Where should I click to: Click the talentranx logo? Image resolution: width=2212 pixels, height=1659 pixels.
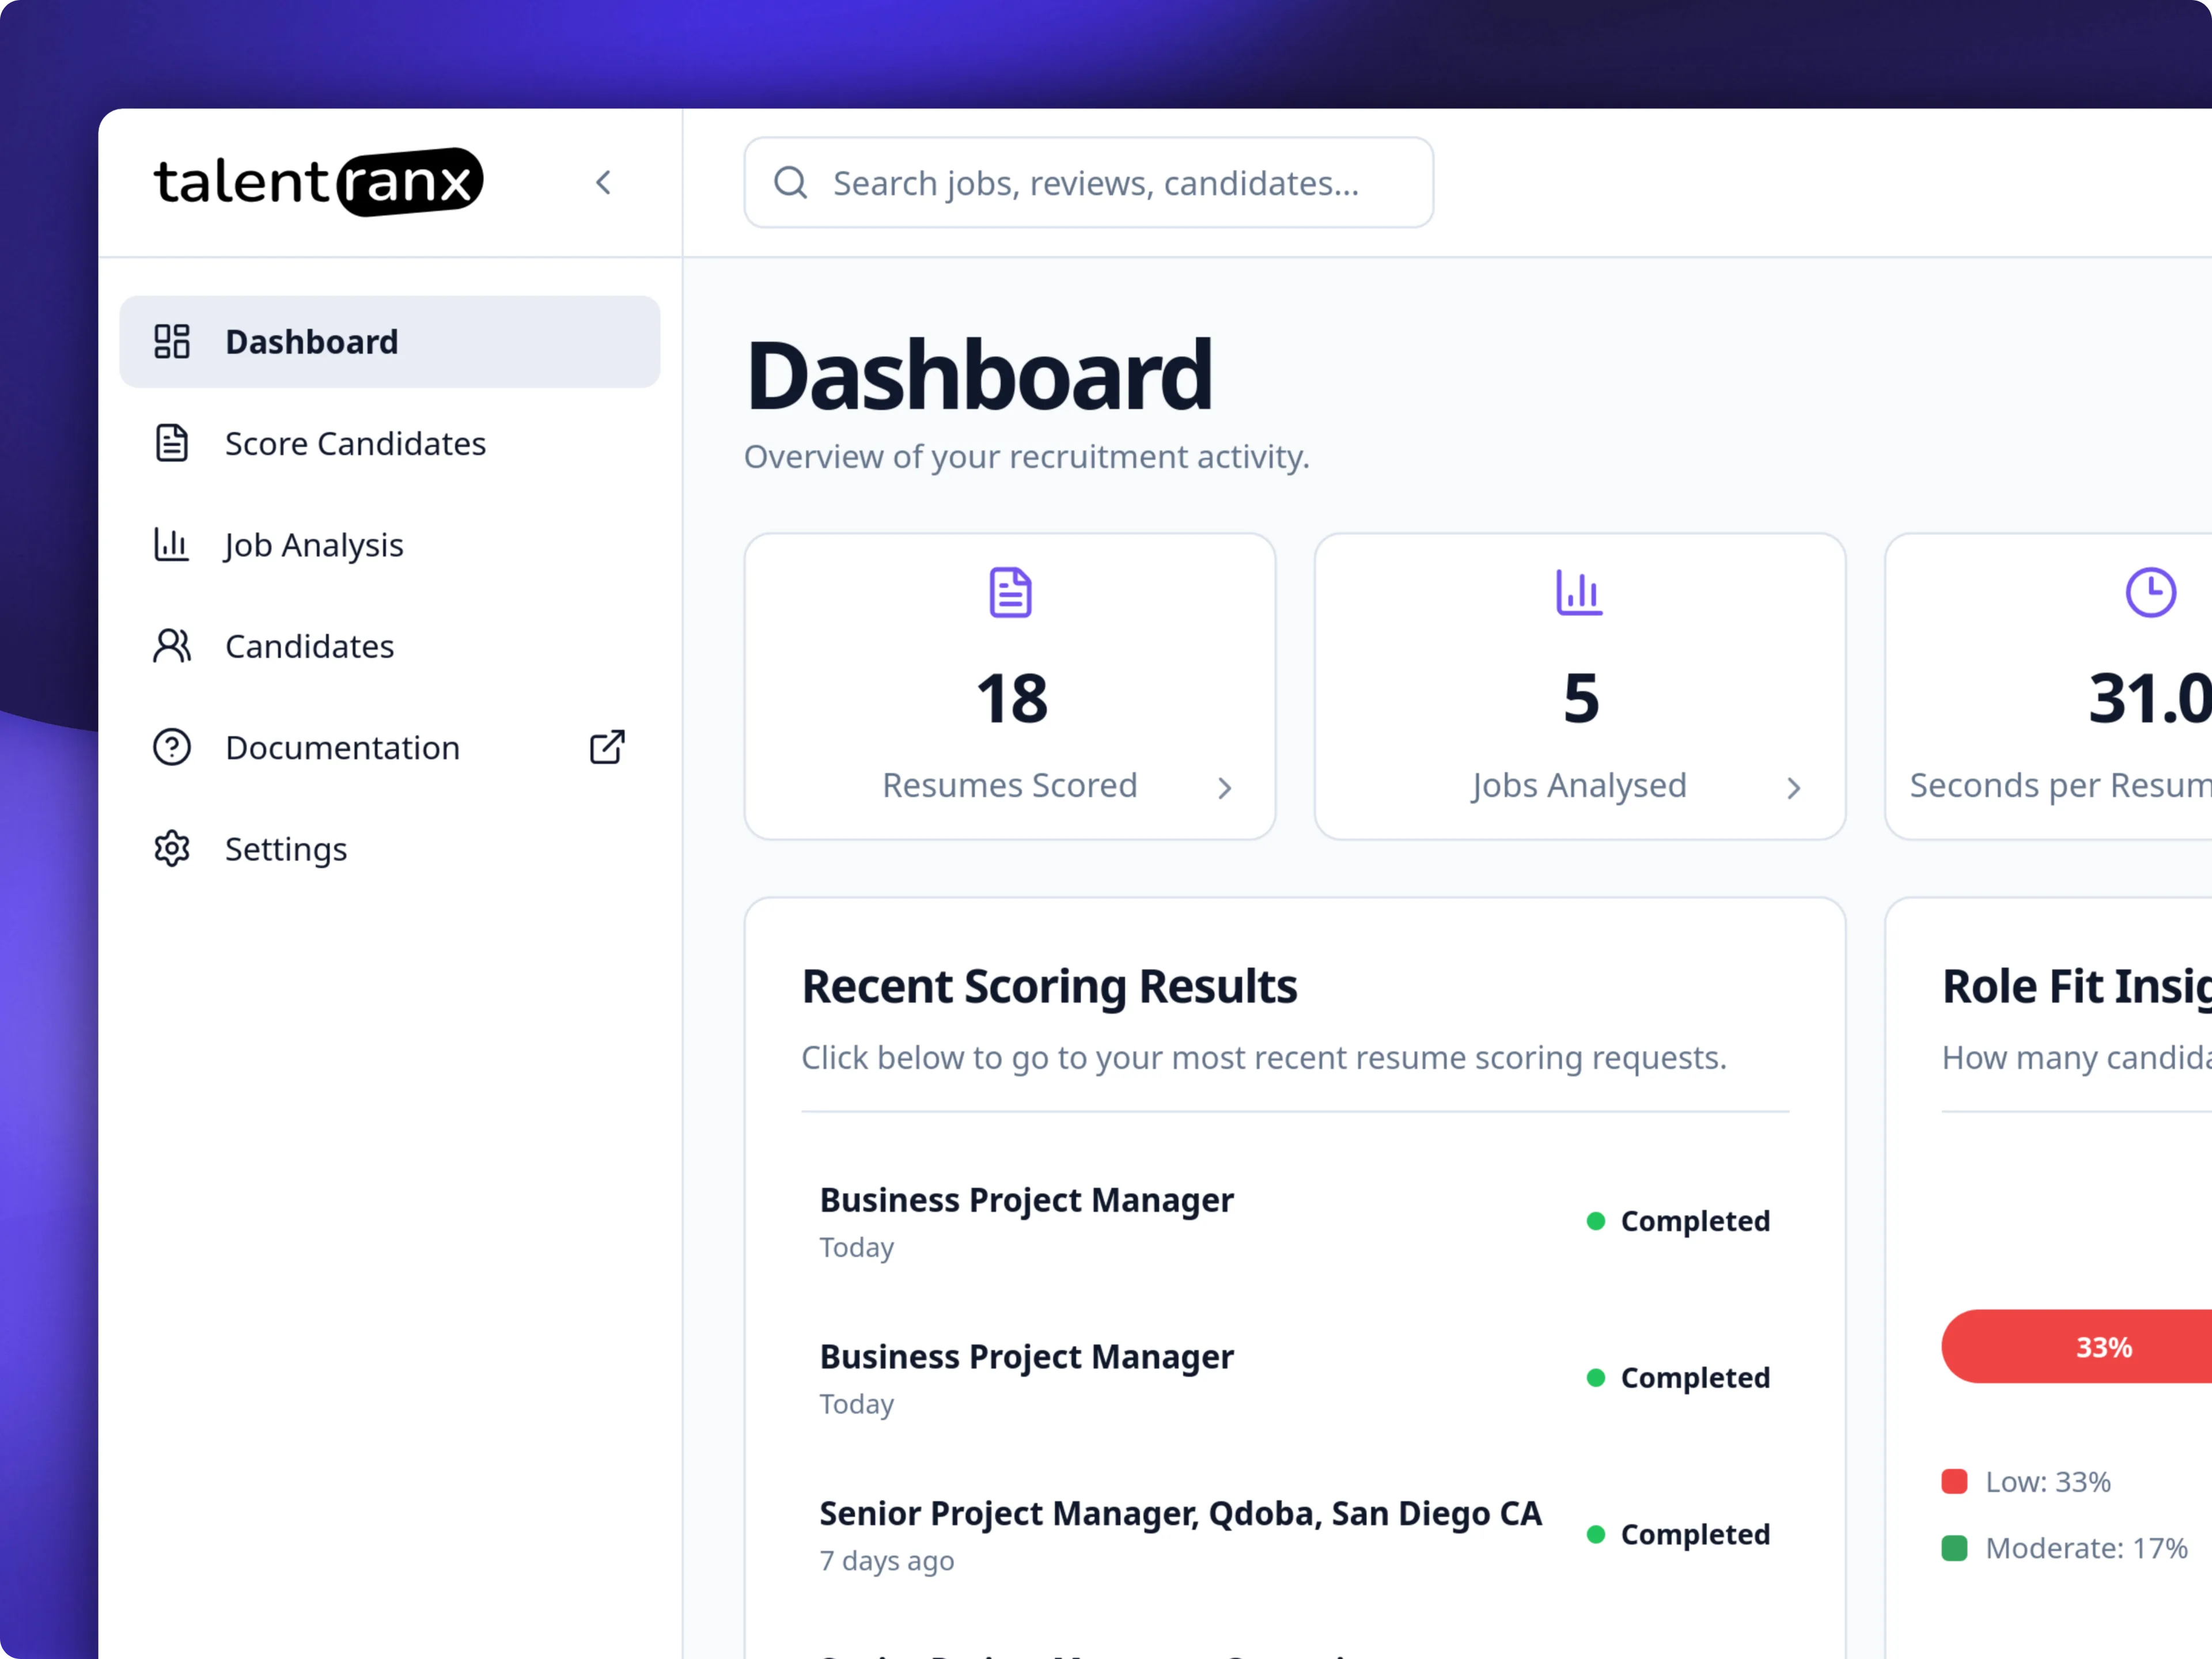[318, 182]
